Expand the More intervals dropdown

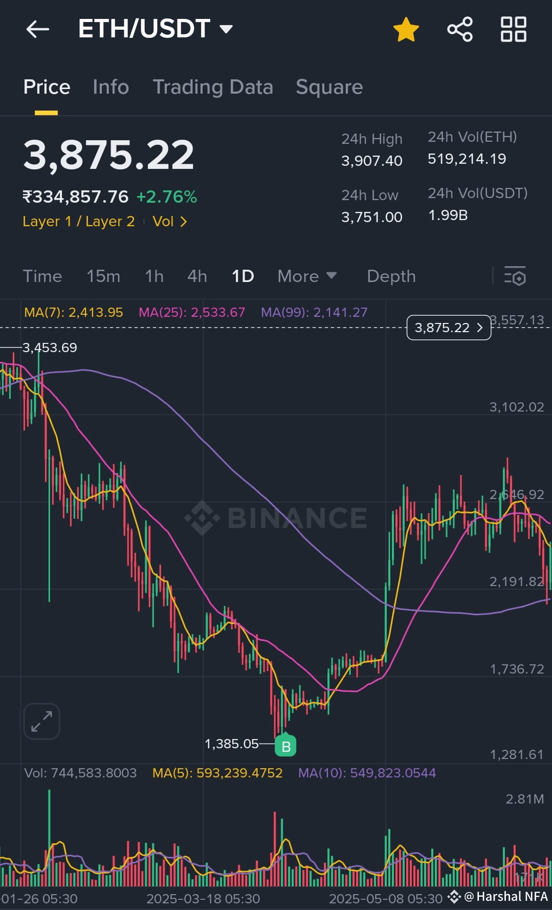(307, 276)
